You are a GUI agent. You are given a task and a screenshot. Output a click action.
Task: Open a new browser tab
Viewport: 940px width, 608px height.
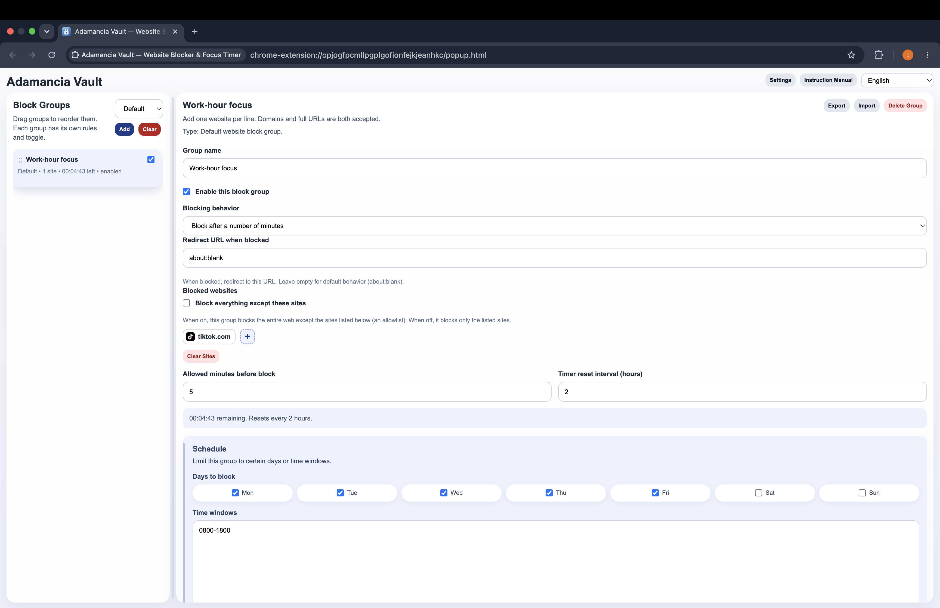tap(194, 32)
